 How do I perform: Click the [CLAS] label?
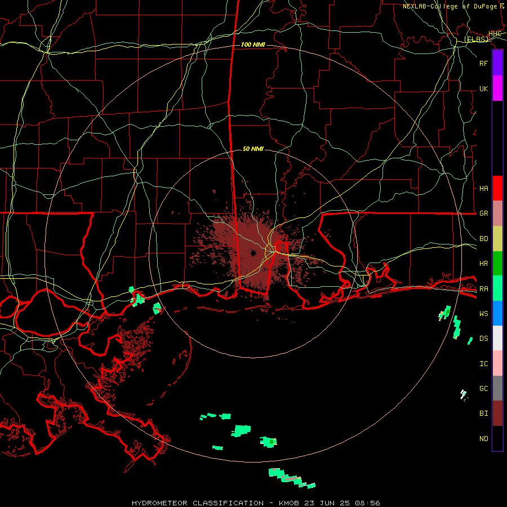(x=476, y=39)
